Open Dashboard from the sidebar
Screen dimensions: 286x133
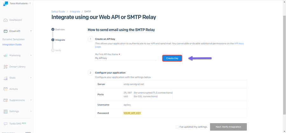coord(16,20)
